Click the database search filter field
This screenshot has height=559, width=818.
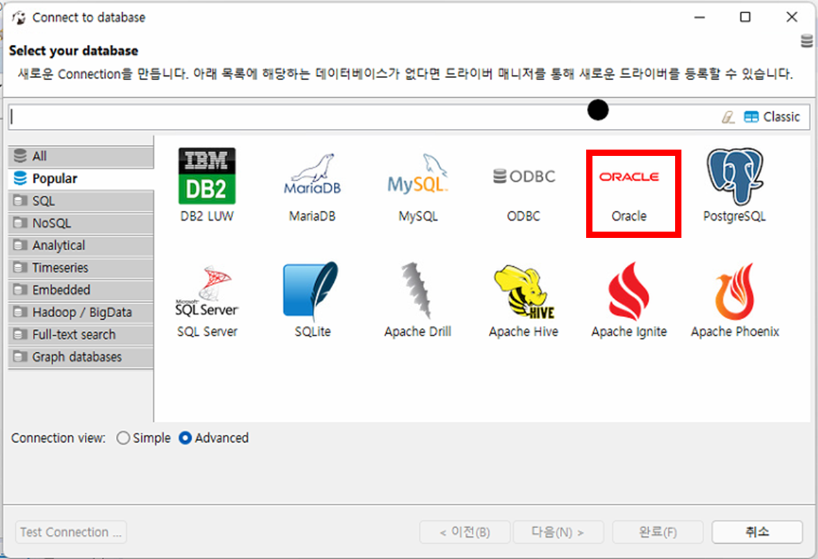click(x=363, y=116)
